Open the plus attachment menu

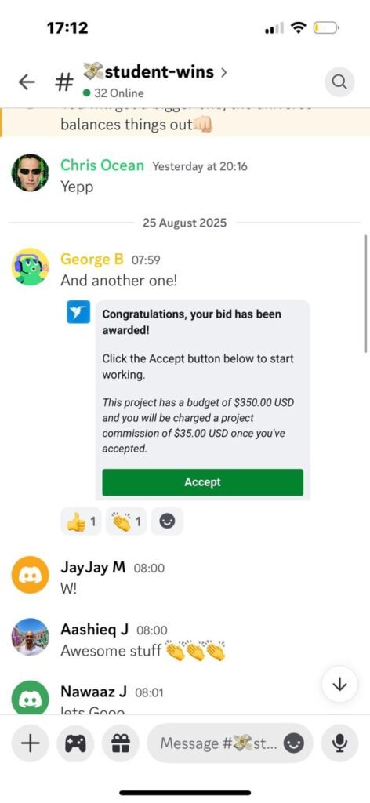[31, 743]
